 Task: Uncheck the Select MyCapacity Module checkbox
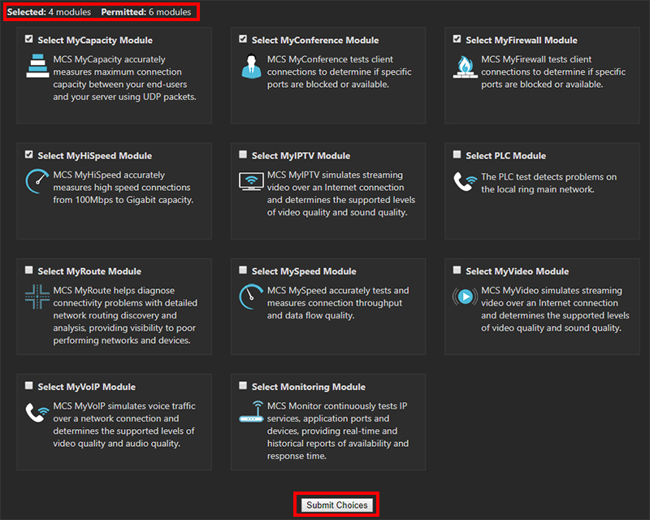point(29,37)
